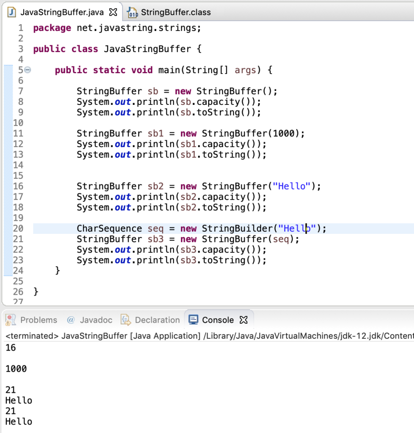Click the Java file icon on the editor tab
Viewport: 414px width, 433px height.
11,12
